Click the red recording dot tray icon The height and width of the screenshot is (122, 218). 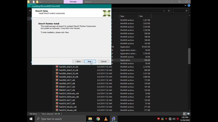coord(166,119)
